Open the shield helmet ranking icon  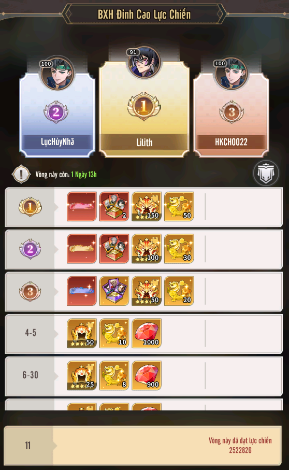[x=266, y=173]
